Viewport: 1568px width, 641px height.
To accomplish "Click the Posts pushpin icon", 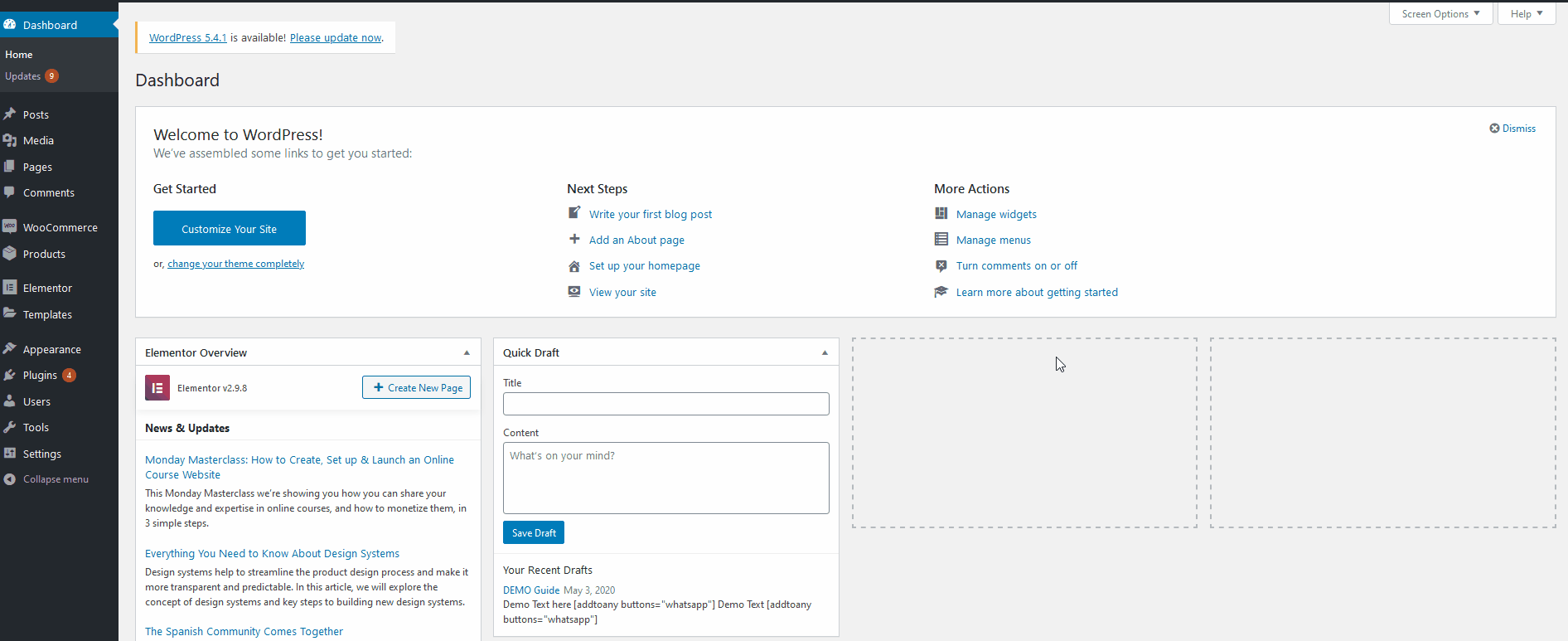I will tap(10, 114).
